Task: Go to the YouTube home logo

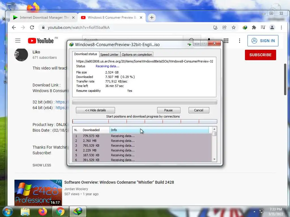Action: tap(41, 41)
